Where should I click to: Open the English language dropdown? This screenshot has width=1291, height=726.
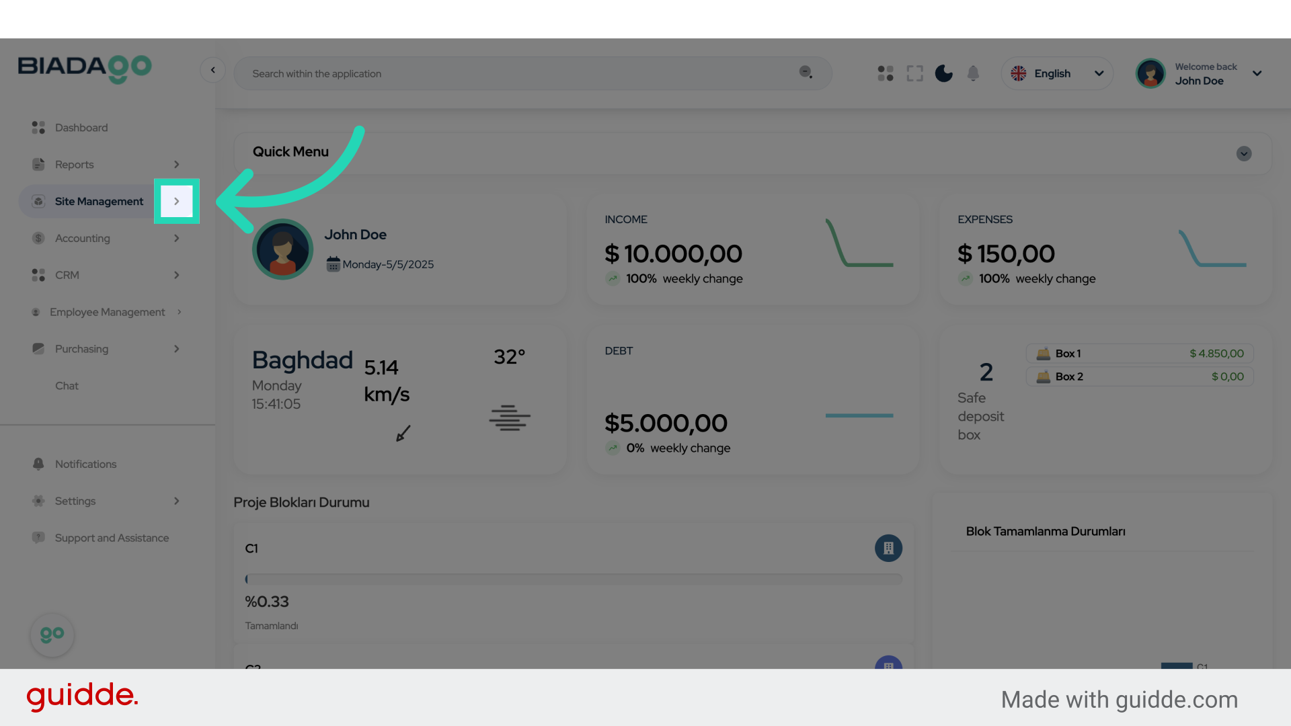click(x=1056, y=73)
